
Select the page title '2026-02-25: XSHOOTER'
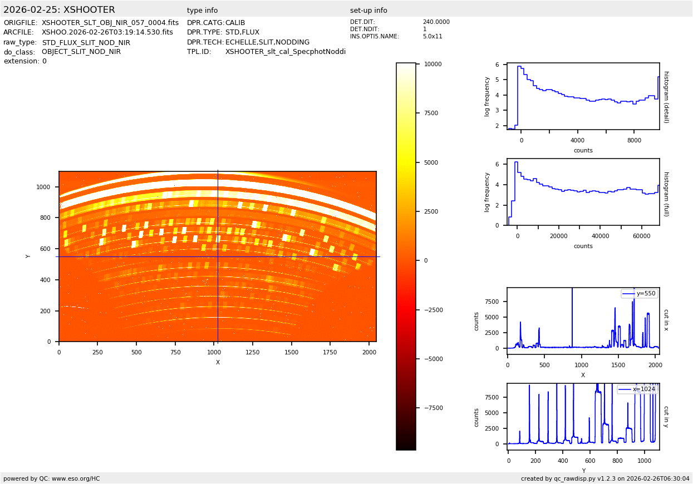59,10
